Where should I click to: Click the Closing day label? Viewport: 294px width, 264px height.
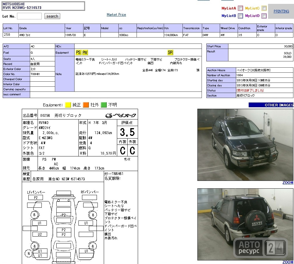221,85
